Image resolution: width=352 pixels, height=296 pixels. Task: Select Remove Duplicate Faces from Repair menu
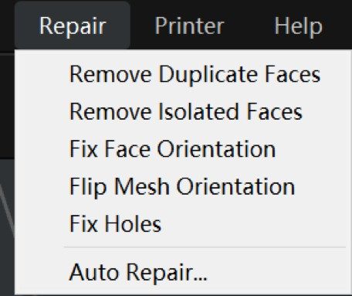click(x=180, y=74)
